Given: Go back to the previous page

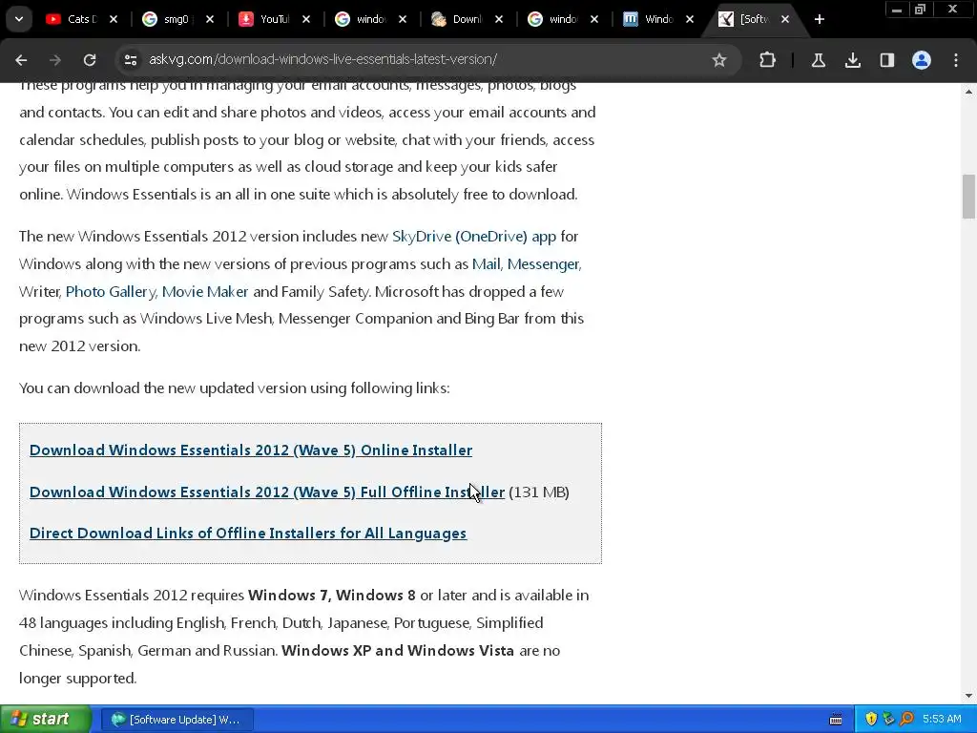Looking at the screenshot, I should (x=21, y=60).
